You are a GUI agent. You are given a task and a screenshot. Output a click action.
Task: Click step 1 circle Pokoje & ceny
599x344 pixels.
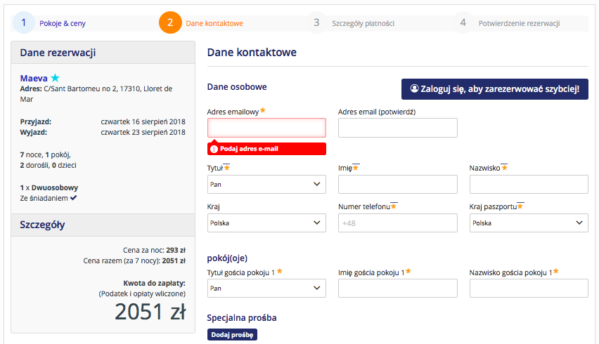point(24,23)
